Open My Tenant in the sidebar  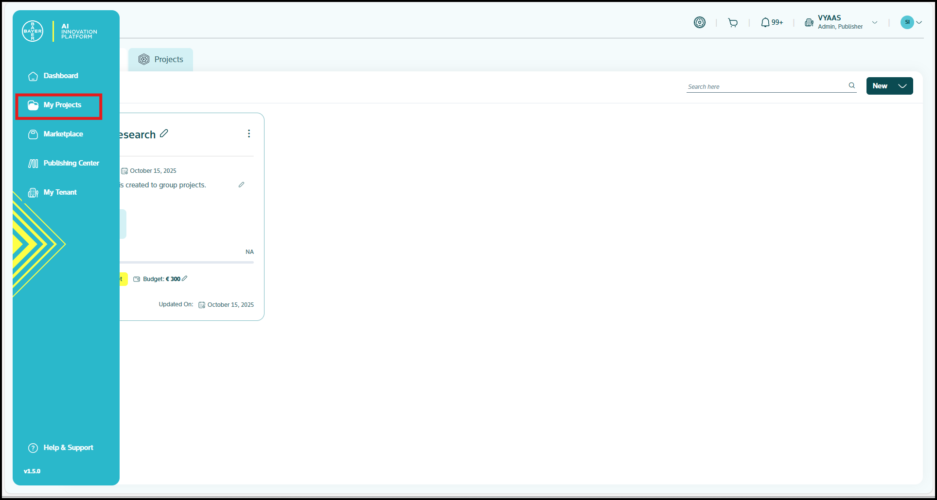[60, 192]
